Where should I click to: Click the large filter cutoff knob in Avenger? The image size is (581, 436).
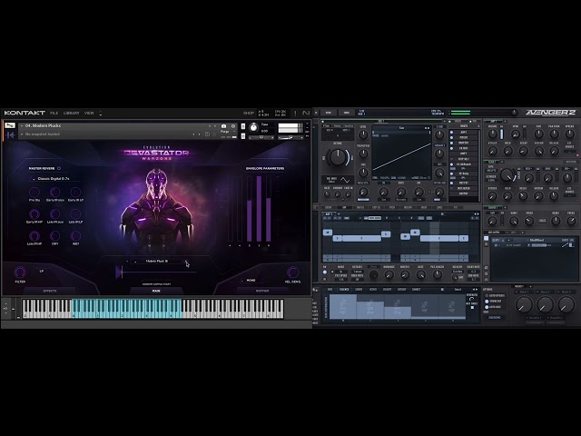[x=507, y=174]
